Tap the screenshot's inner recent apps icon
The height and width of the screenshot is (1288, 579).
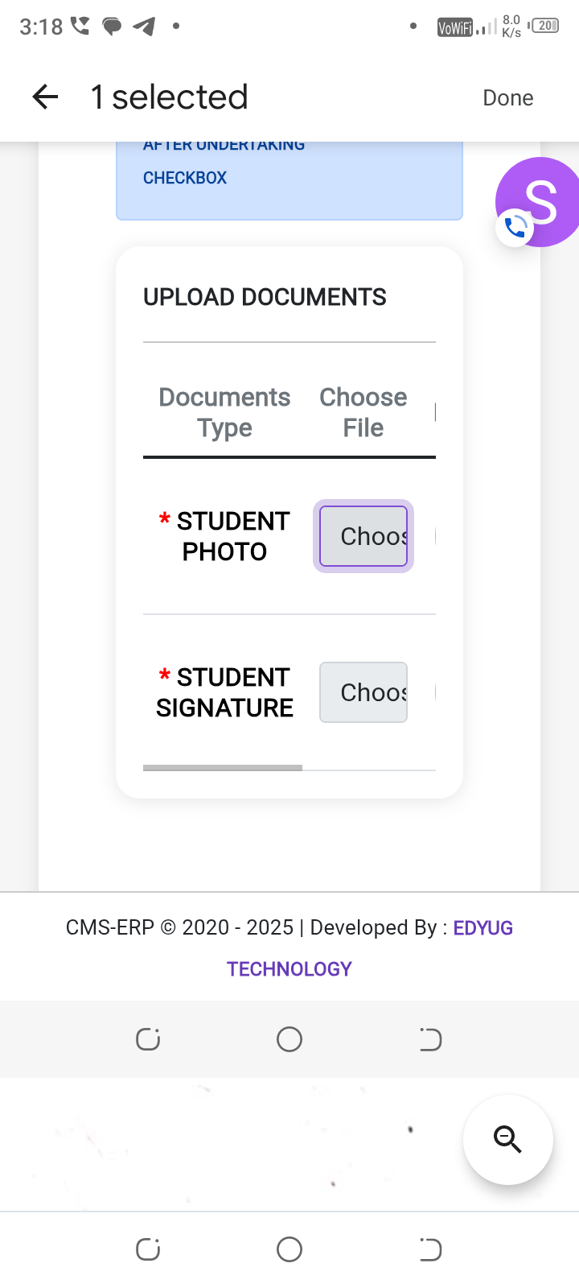pos(148,1039)
